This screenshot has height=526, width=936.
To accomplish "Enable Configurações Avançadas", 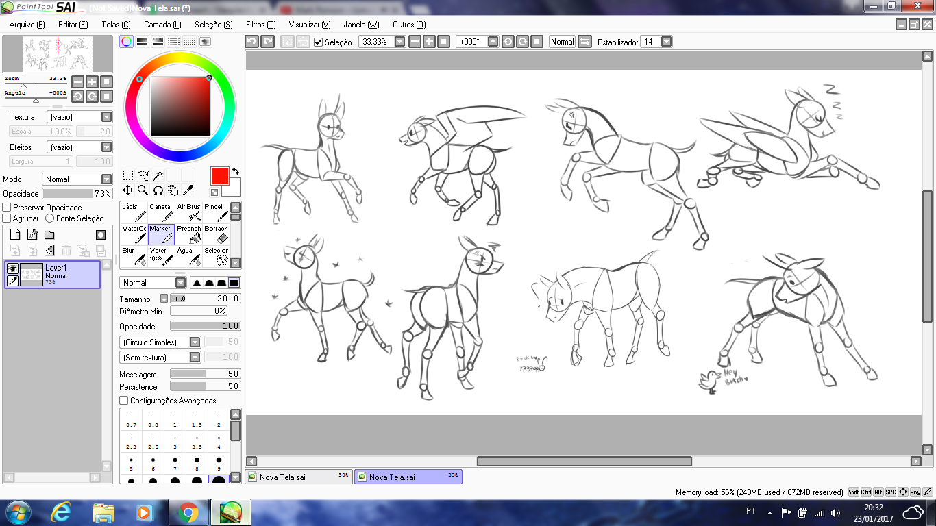I will click(x=124, y=401).
